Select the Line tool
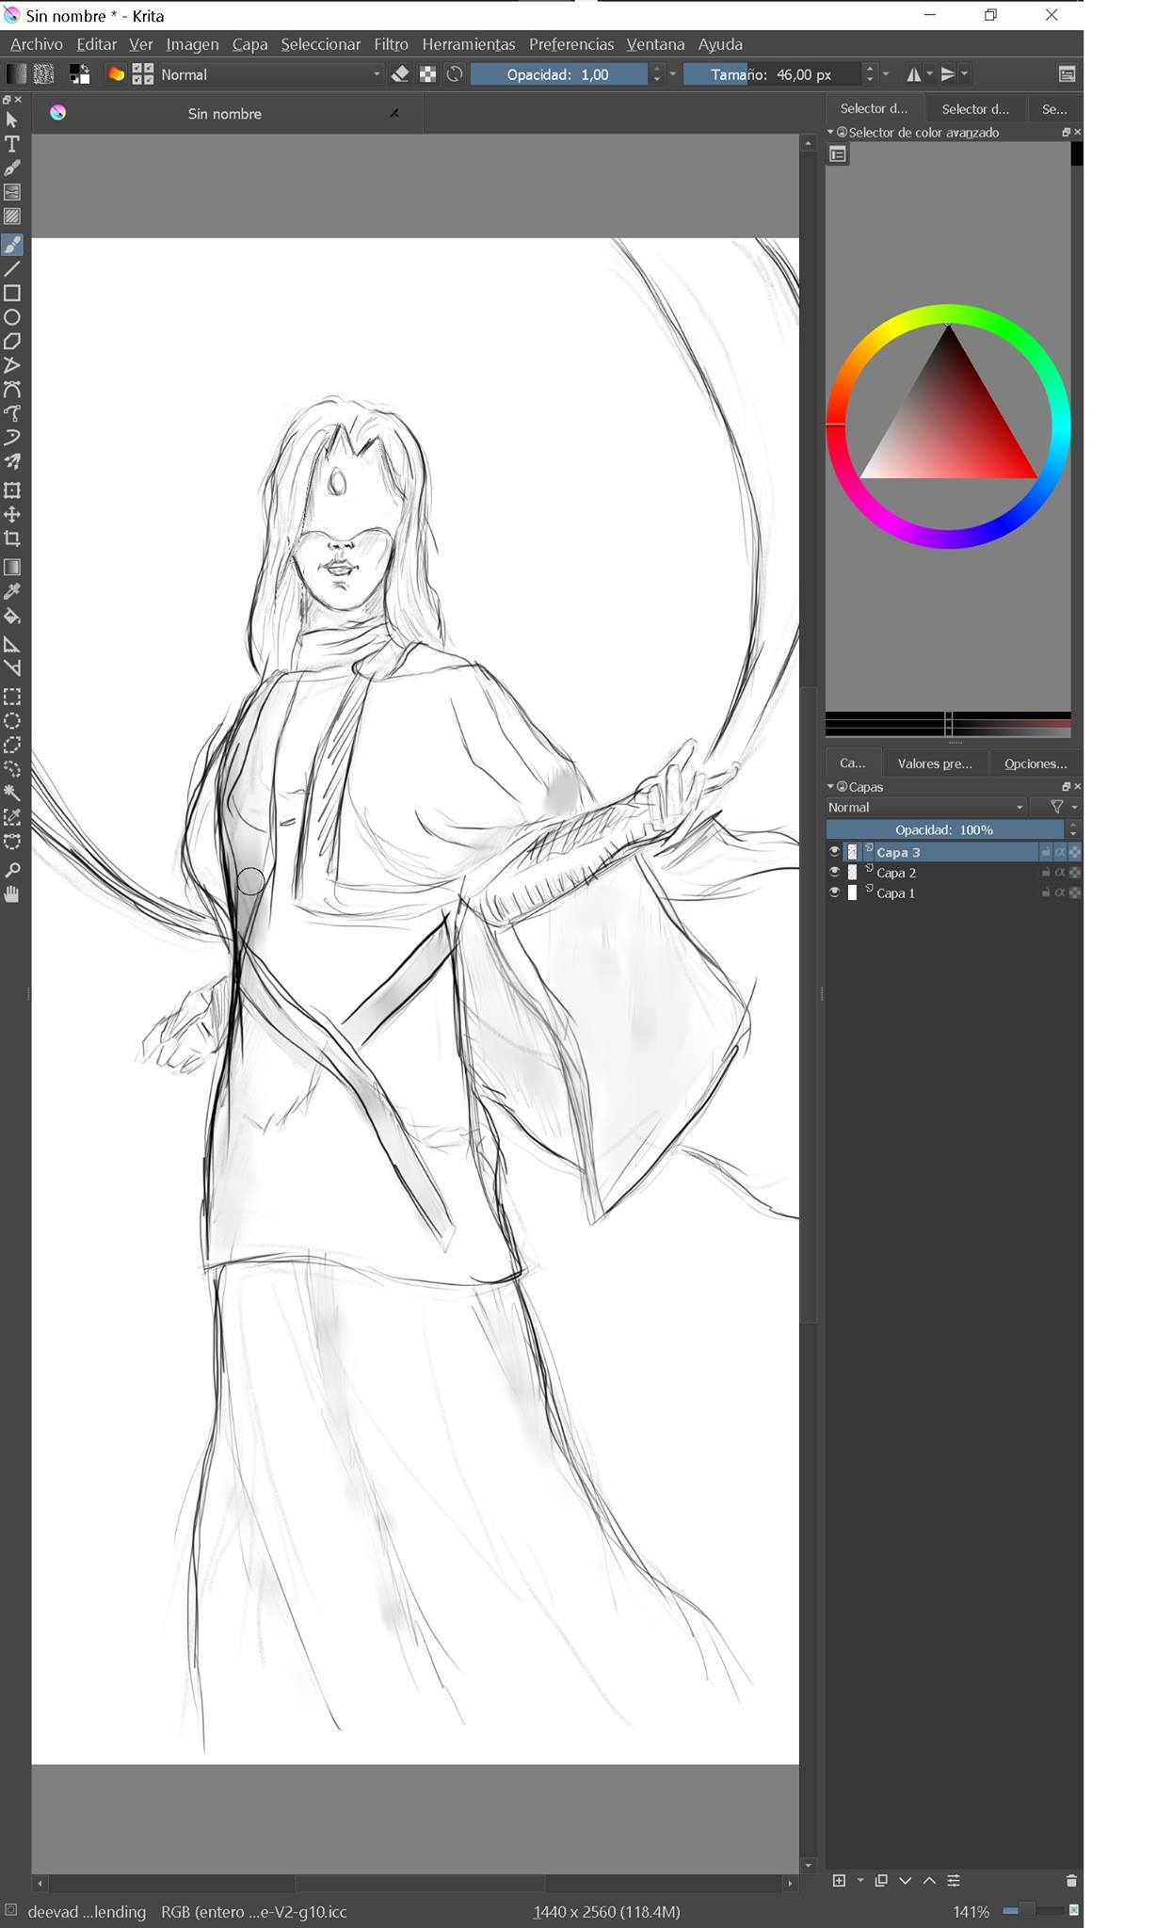This screenshot has width=1156, height=1928. tap(12, 269)
